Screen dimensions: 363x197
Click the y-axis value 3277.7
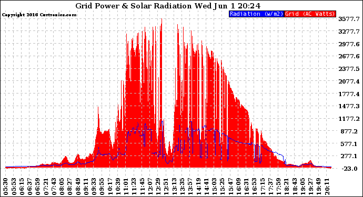pos(349,32)
